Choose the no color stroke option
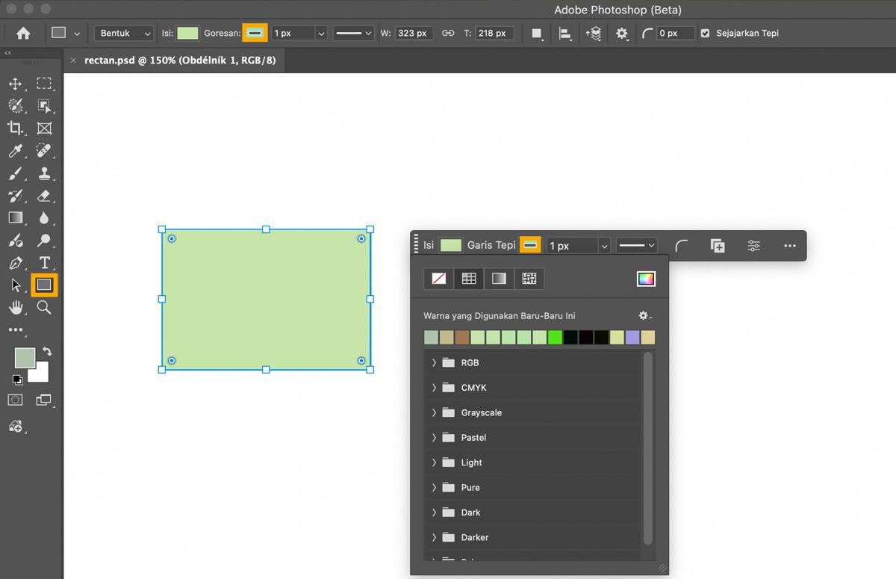The image size is (896, 579). 439,279
